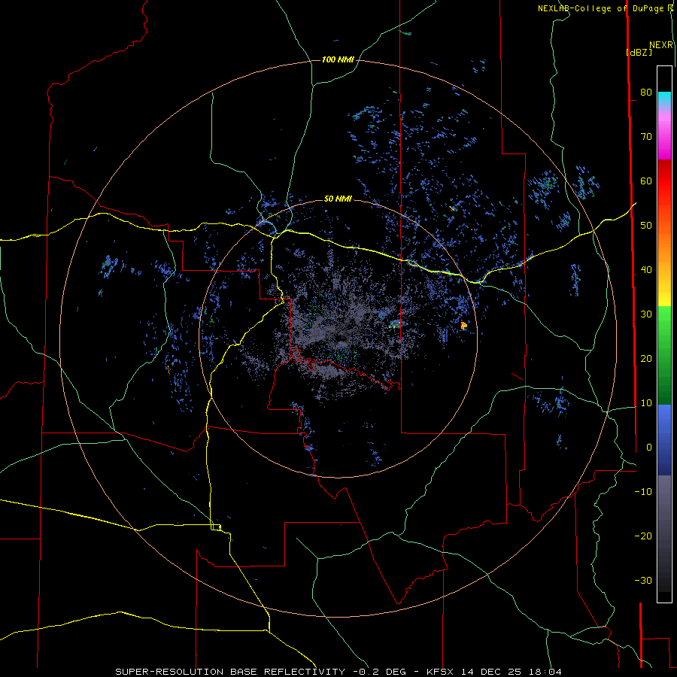Click the 60 value on color scale
677x677 pixels.
click(646, 181)
